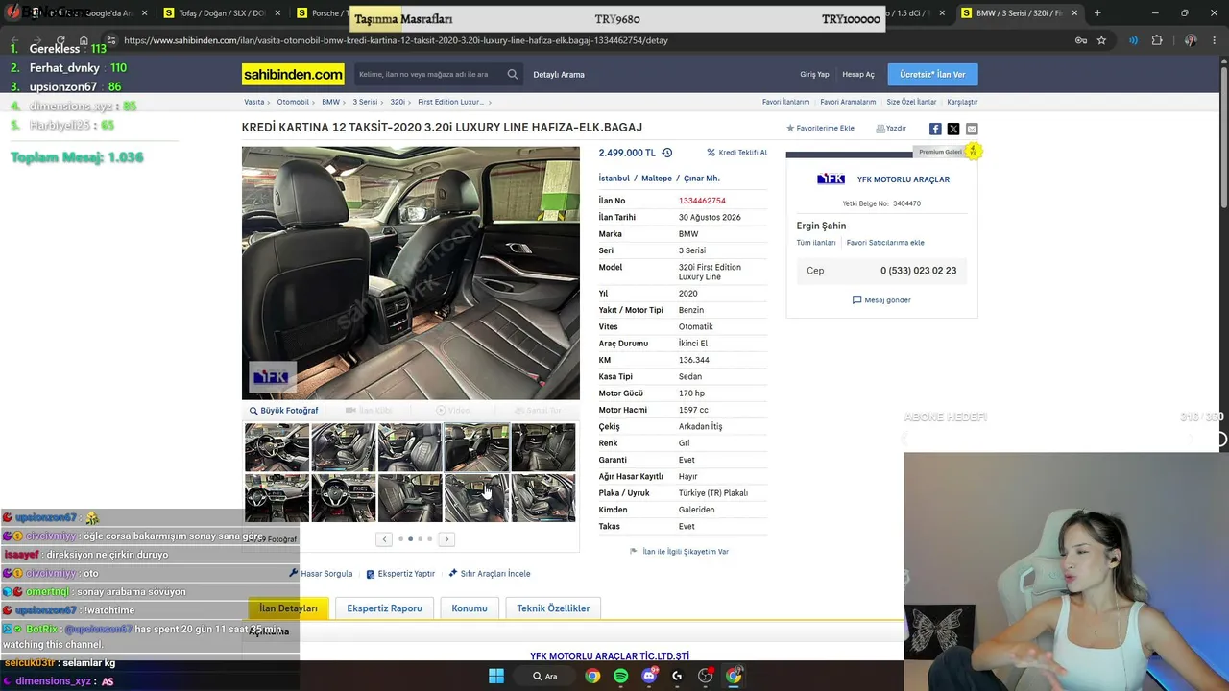Open the Teknik Özellikler tab

[553, 608]
